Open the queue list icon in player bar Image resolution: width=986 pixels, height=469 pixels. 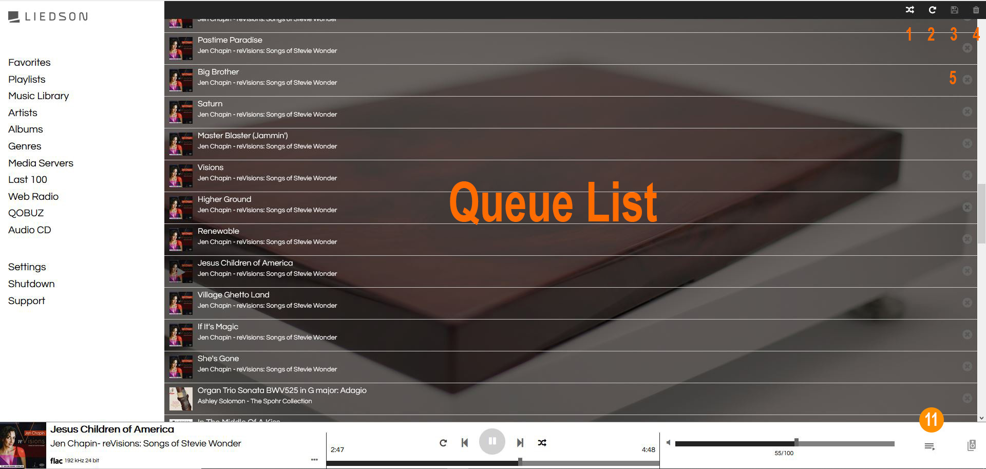point(930,446)
